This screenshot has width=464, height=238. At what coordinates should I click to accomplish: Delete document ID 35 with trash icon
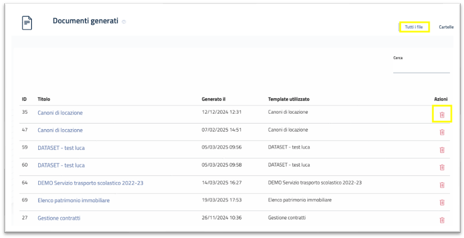[x=442, y=115]
